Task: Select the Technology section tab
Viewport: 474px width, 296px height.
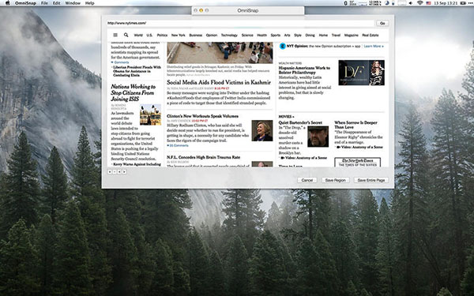Action: coord(229,35)
